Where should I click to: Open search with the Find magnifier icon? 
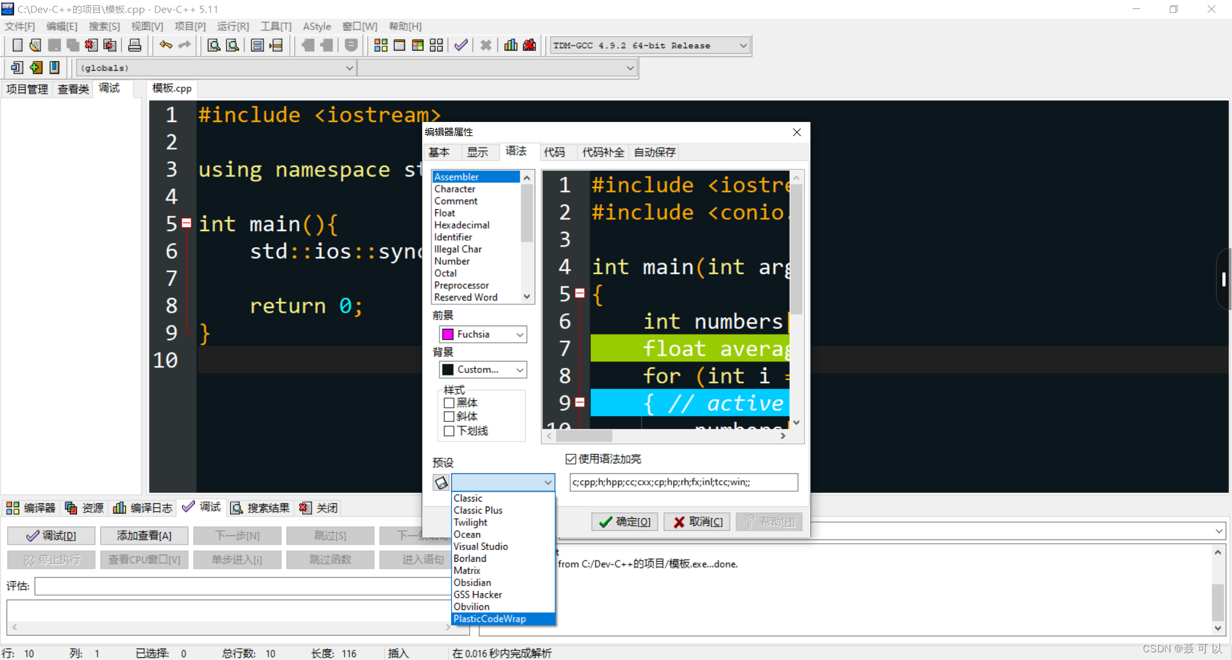[x=214, y=45]
